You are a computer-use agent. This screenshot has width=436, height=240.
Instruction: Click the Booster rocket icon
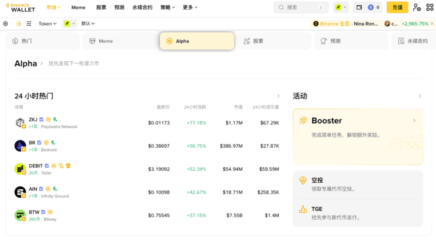(x=303, y=121)
